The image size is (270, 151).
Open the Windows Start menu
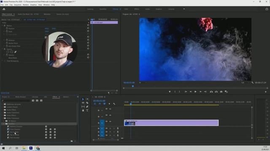click(3, 148)
